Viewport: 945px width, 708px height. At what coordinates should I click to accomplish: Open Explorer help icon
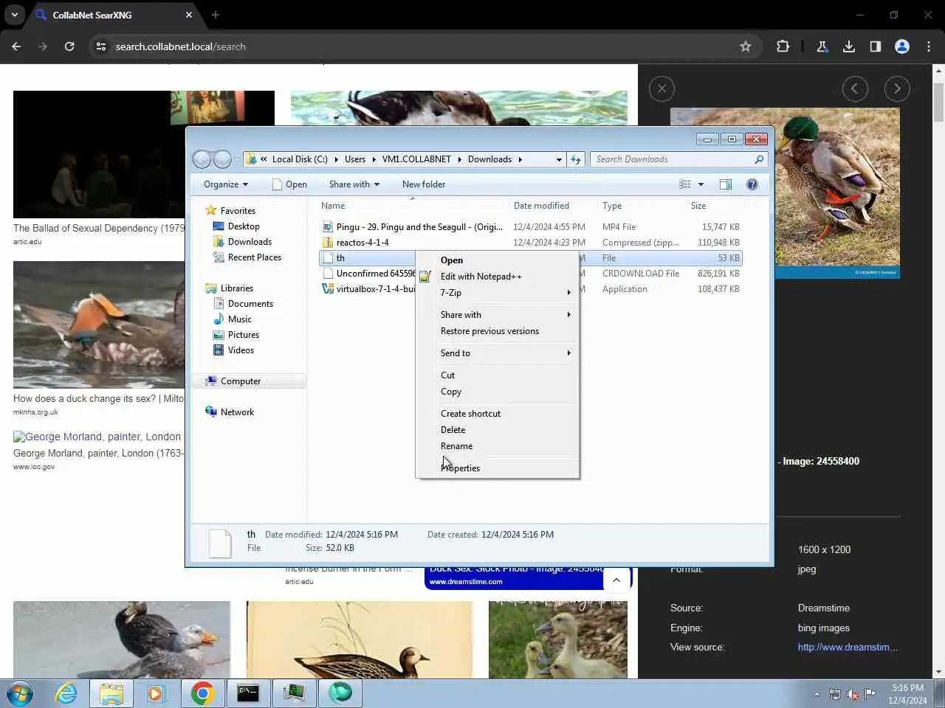(x=752, y=184)
